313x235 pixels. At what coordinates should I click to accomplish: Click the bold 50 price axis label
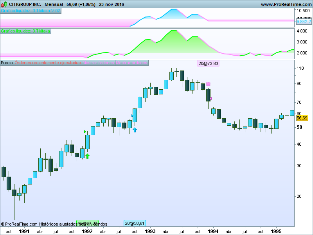click(299, 127)
